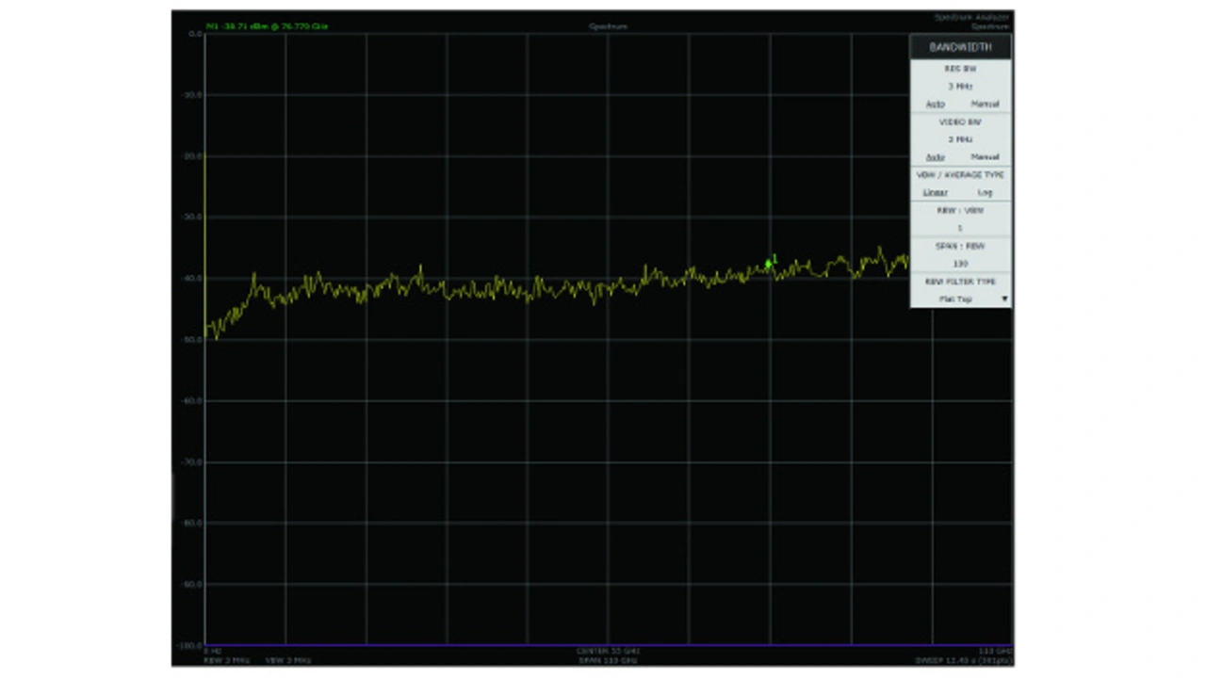Click the 0 Hz start frequency label
Image resolution: width=1206 pixels, height=679 pixels.
point(212,651)
